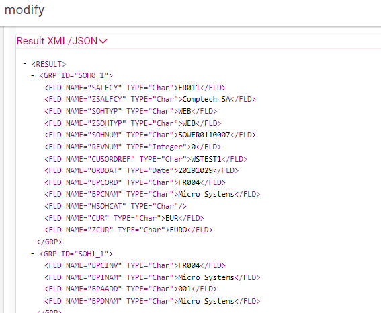Viewport: 381px width, 313px height.
Task: Select the CUSORDREF value WSTEST1
Action: point(206,159)
